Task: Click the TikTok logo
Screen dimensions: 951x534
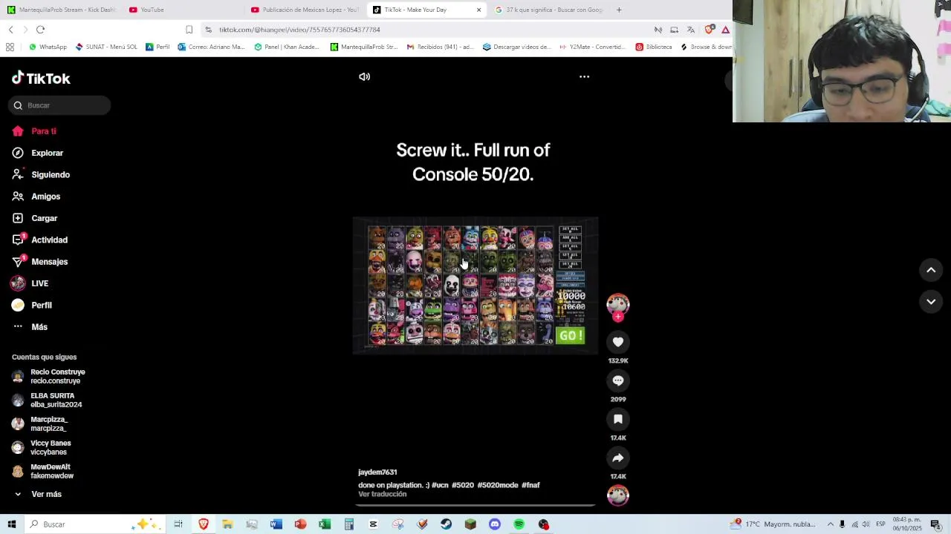Action: (x=41, y=78)
